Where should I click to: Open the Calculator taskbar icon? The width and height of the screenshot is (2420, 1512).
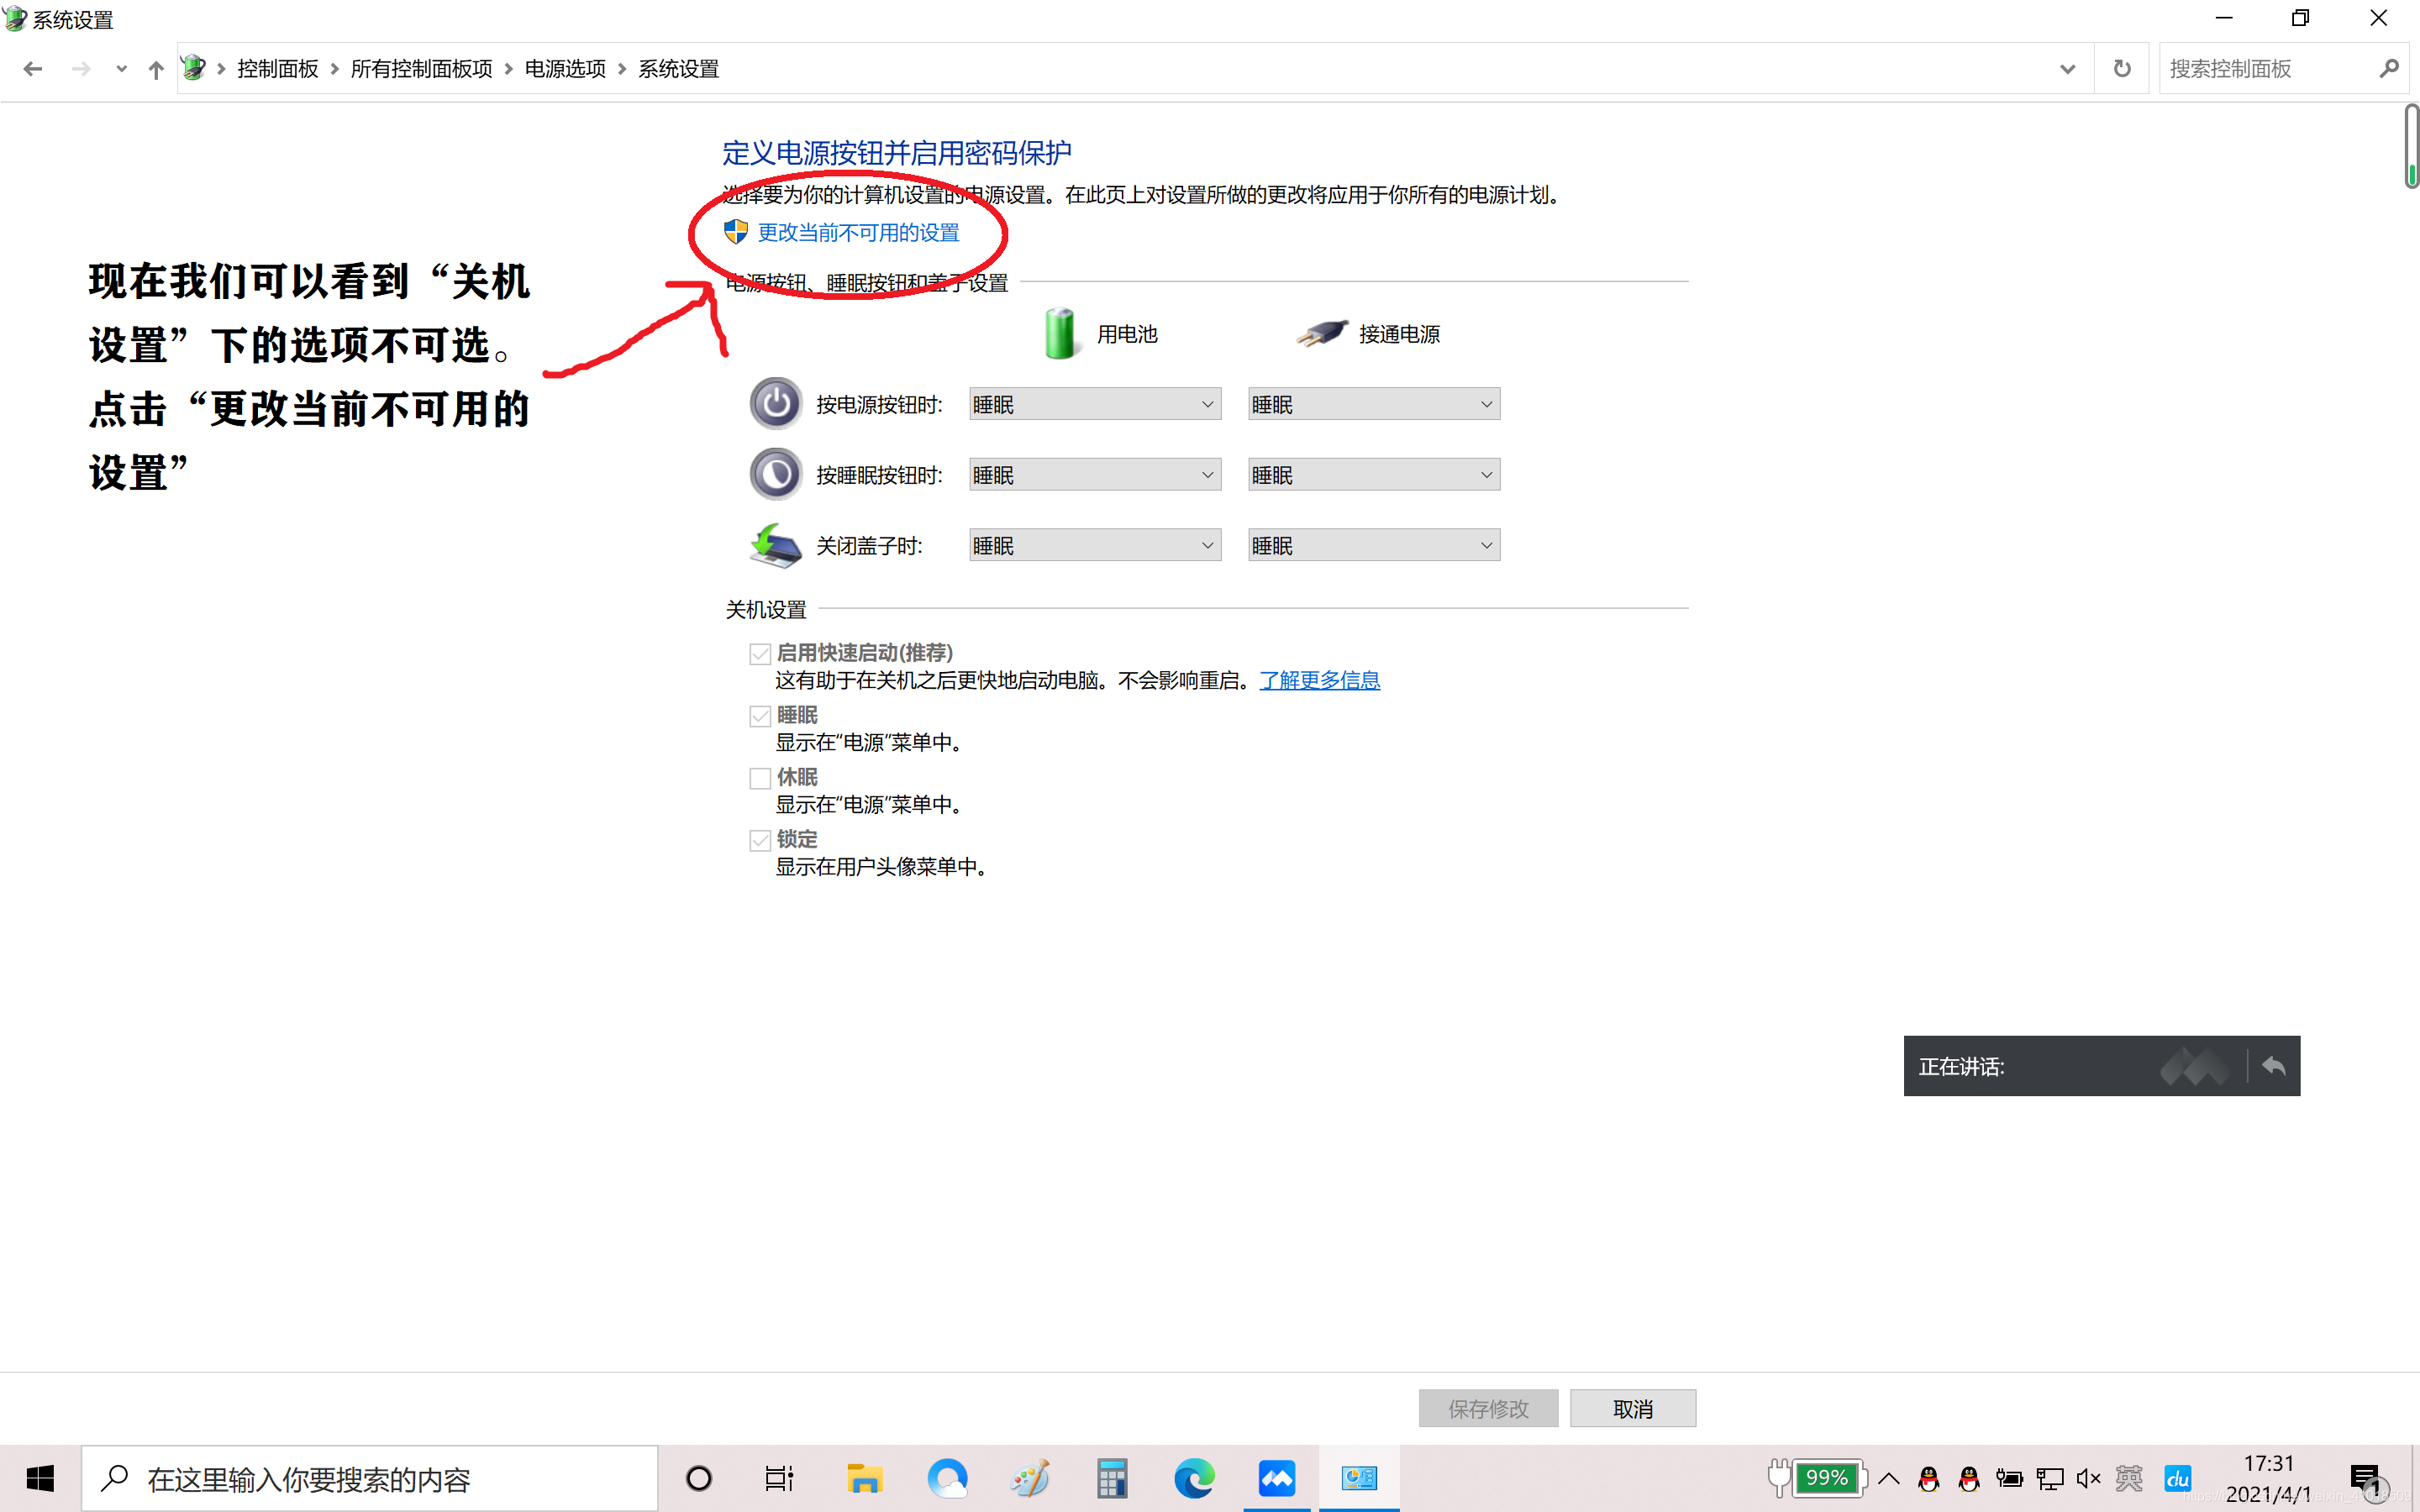1111,1478
